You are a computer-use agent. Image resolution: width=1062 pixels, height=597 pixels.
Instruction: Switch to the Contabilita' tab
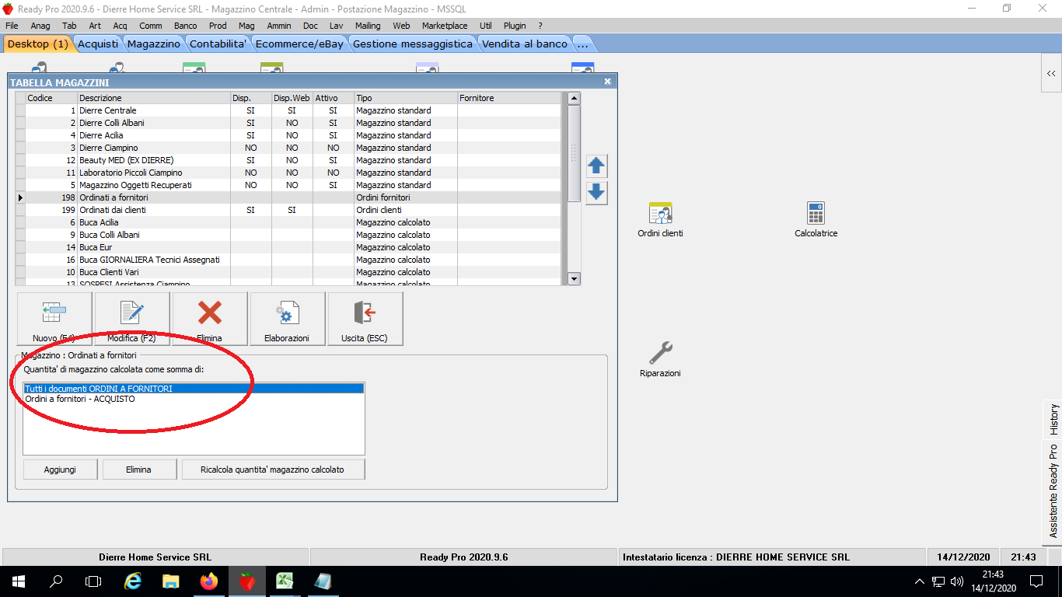tap(218, 44)
